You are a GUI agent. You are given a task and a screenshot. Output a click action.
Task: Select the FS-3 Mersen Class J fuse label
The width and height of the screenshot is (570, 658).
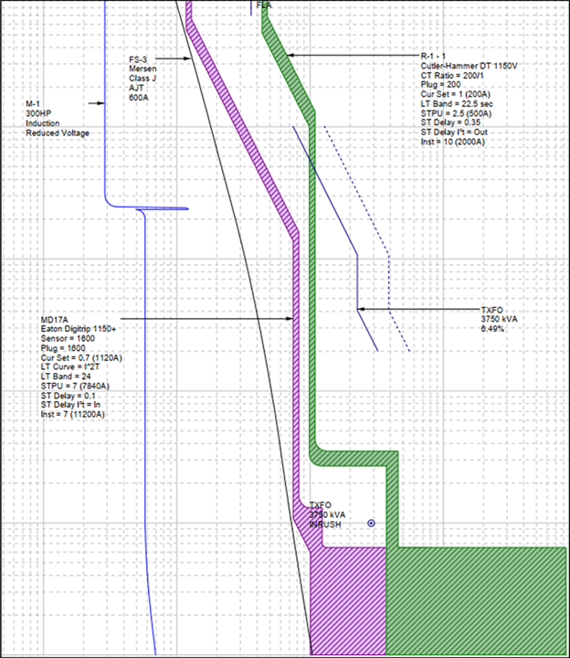(x=144, y=79)
